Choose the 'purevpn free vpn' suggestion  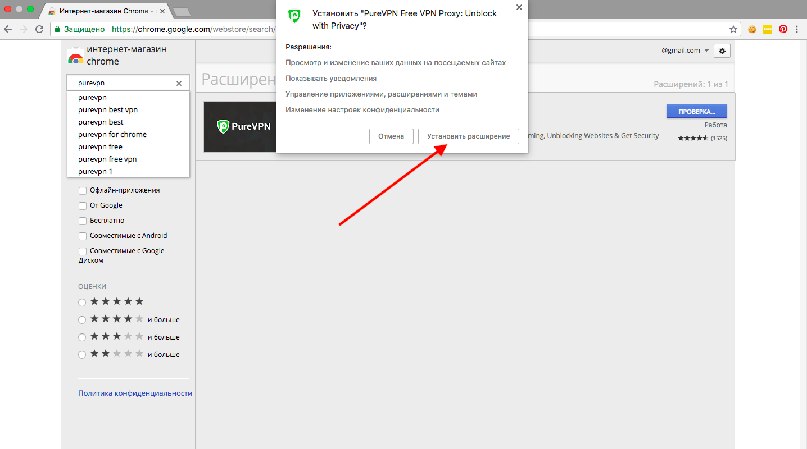[x=128, y=159]
